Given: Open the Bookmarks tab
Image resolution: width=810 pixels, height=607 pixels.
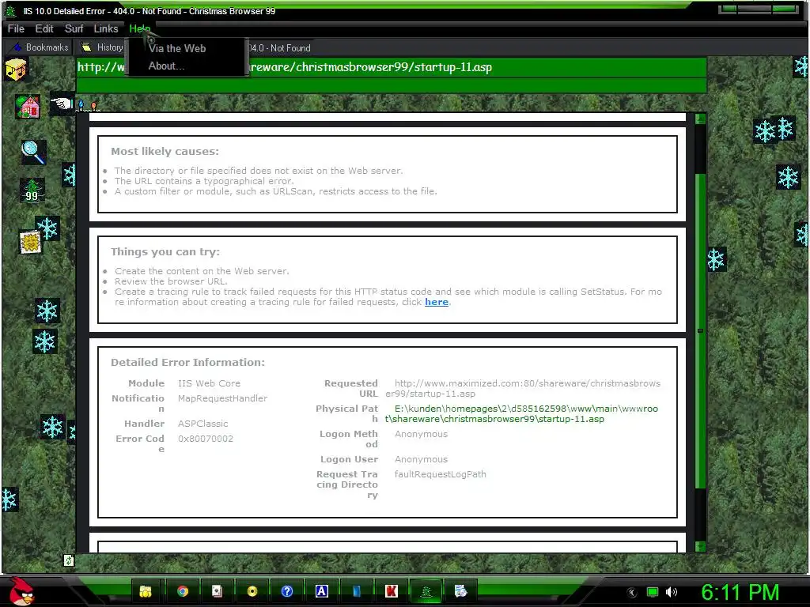Looking at the screenshot, I should tap(40, 47).
